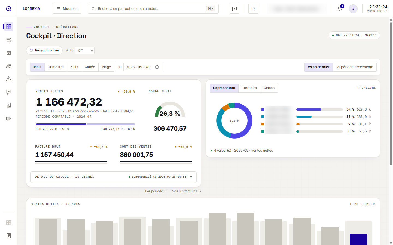Image resolution: width=393 pixels, height=245 pixels.
Task: Expand the Détail du calcul section
Action: (x=114, y=177)
